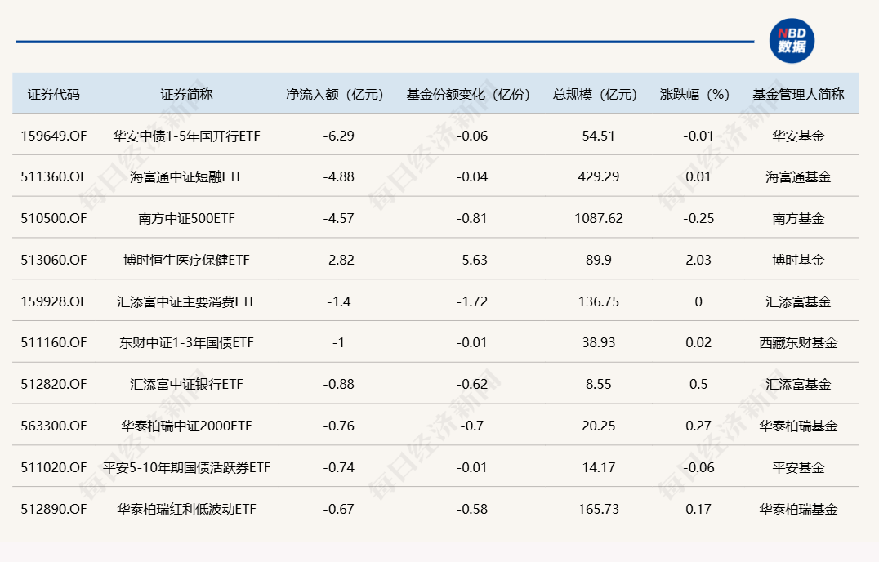Click 东财中证1-3年国债ETF name
879x562 pixels.
point(187,342)
